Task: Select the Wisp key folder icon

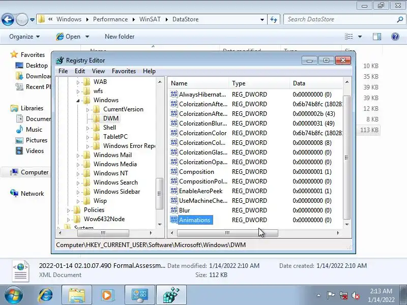Action: [86, 200]
